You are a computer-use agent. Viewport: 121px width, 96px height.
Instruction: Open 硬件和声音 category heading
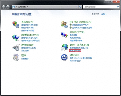click(27, 45)
